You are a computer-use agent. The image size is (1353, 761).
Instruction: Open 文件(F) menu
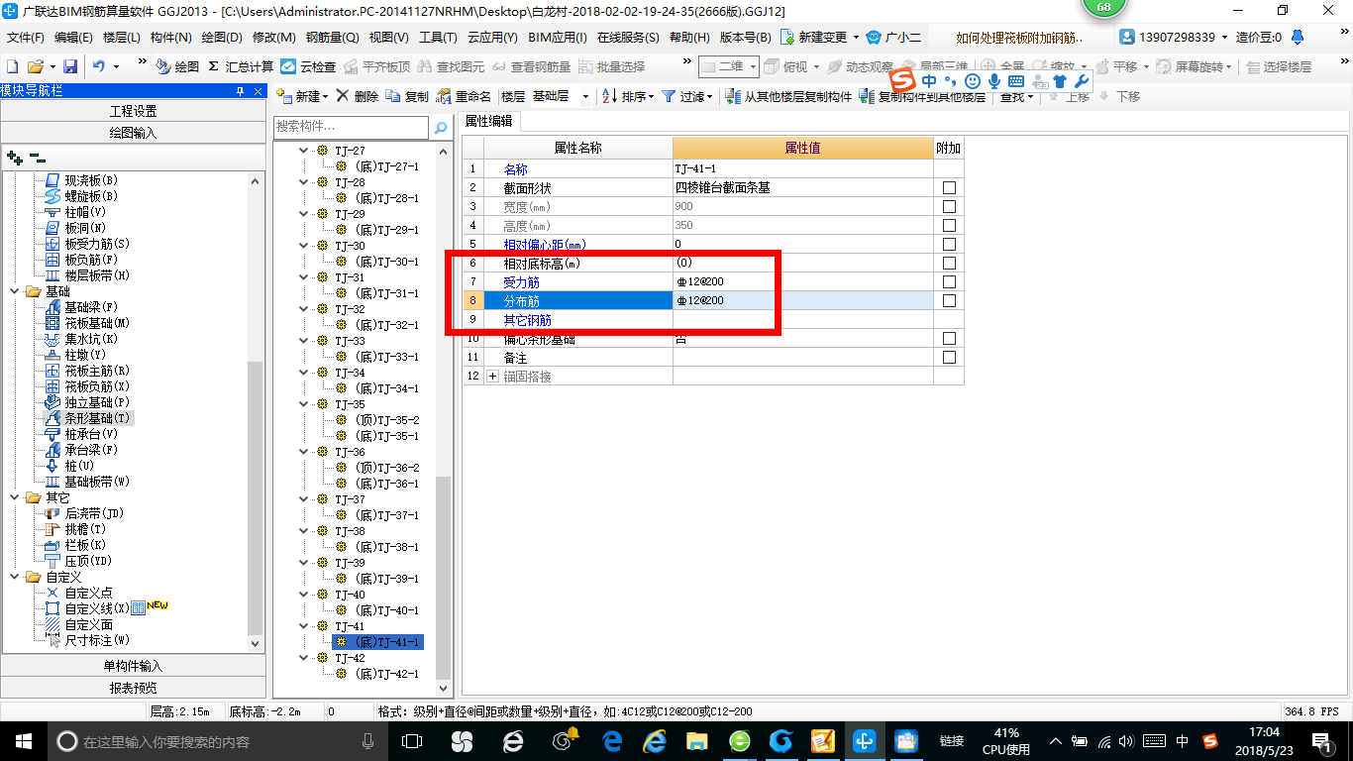tap(26, 38)
